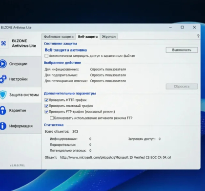Switch to Файловая защита tab

click(59, 37)
